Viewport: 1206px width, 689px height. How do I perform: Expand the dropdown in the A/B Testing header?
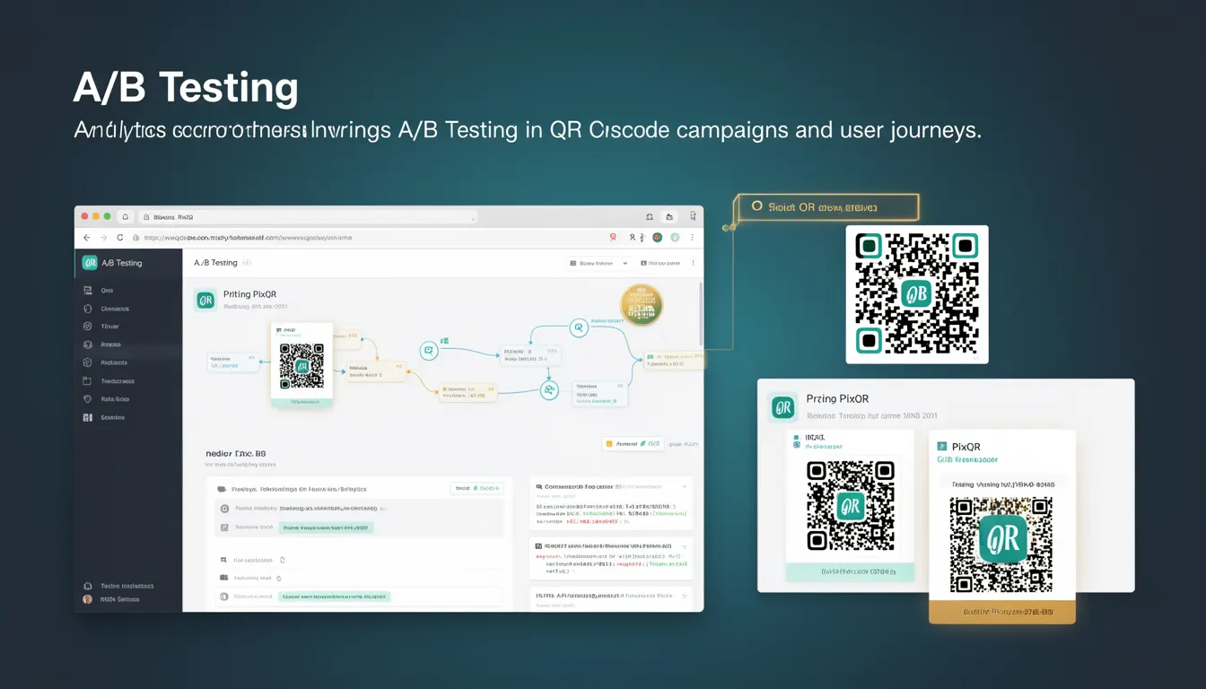pyautogui.click(x=599, y=264)
